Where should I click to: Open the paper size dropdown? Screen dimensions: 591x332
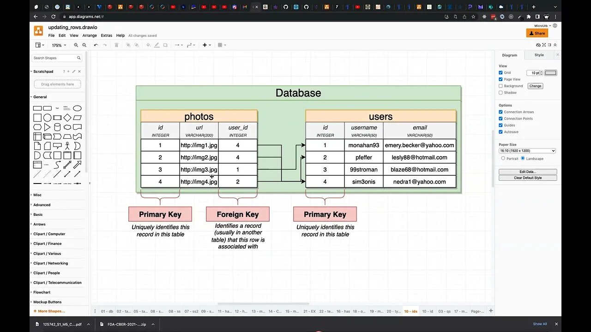[x=527, y=151]
